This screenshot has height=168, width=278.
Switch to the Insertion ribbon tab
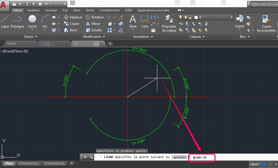coord(33,10)
